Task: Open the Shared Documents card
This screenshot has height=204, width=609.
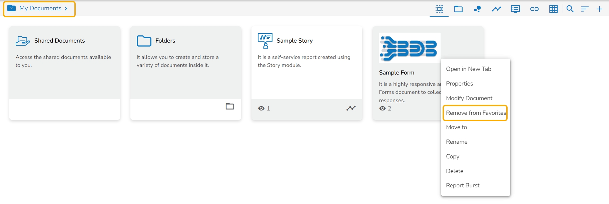Action: click(x=59, y=41)
